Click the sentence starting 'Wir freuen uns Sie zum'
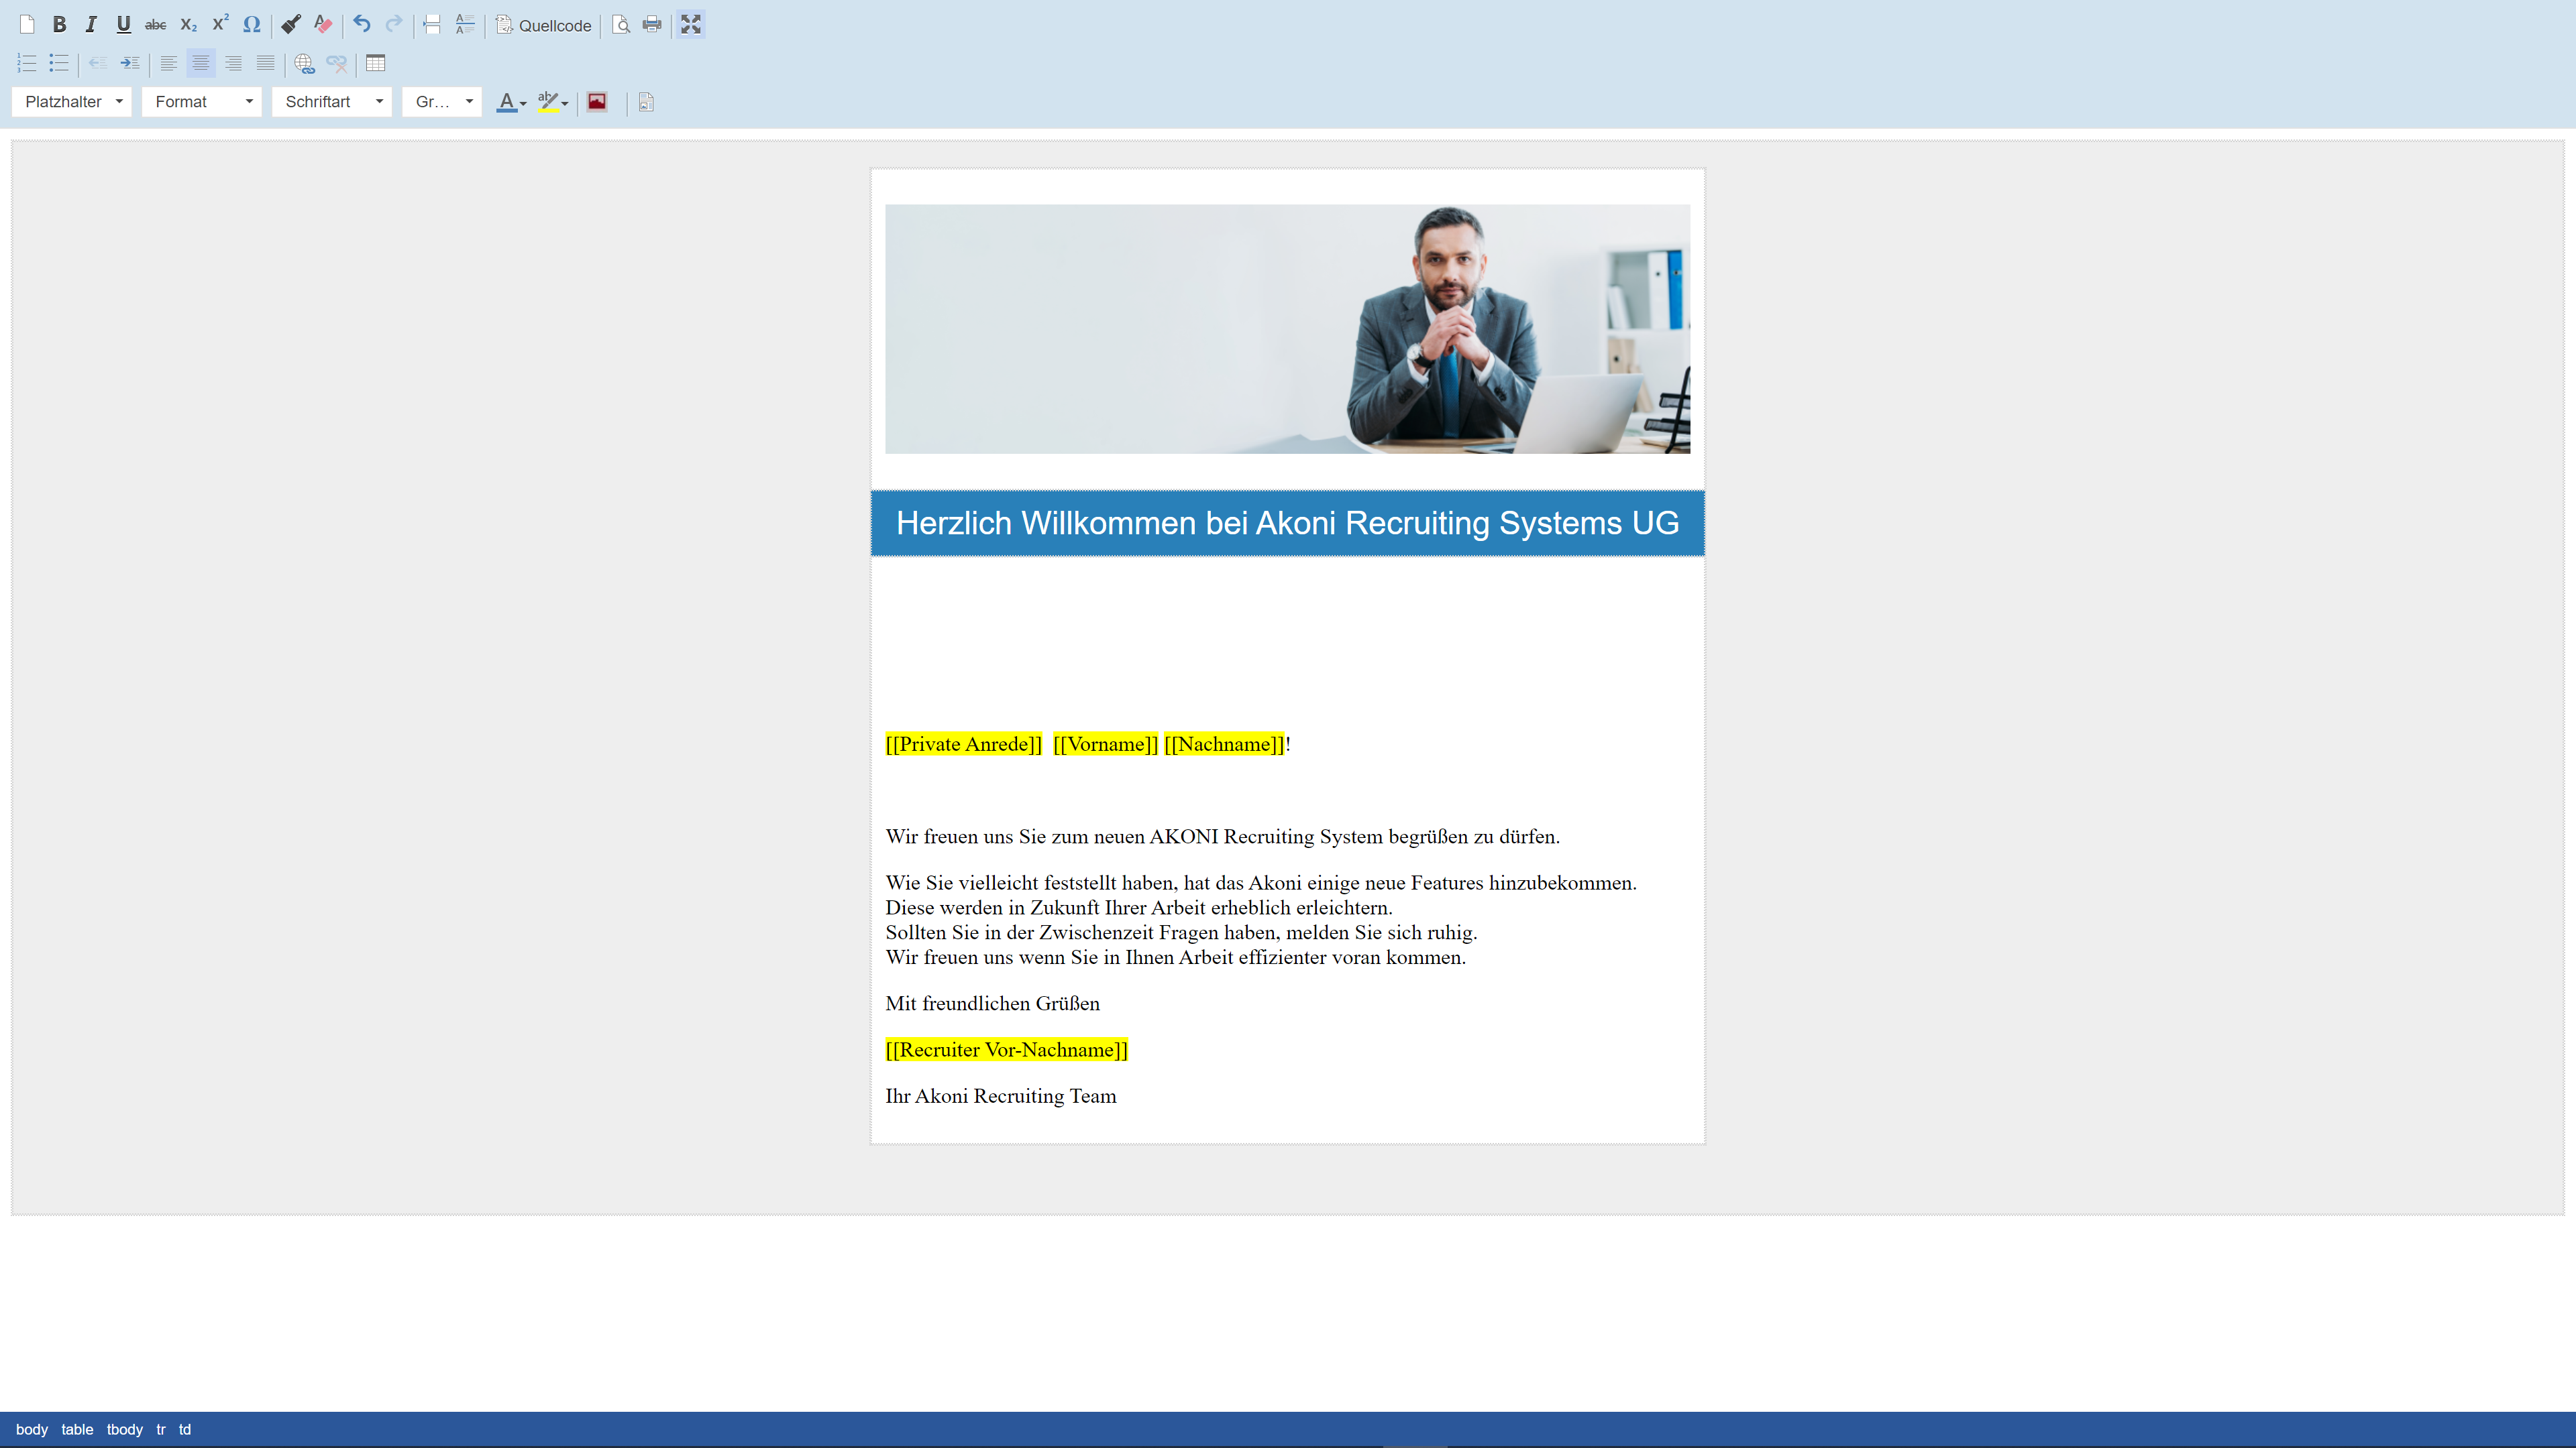 coord(1222,837)
